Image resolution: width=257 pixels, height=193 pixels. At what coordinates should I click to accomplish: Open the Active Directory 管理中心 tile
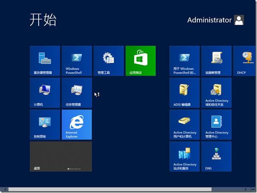point(216,125)
